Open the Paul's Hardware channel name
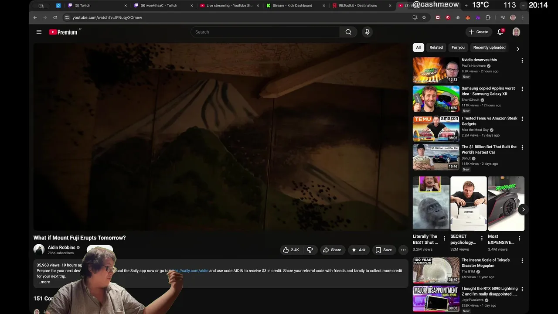 coord(473,66)
